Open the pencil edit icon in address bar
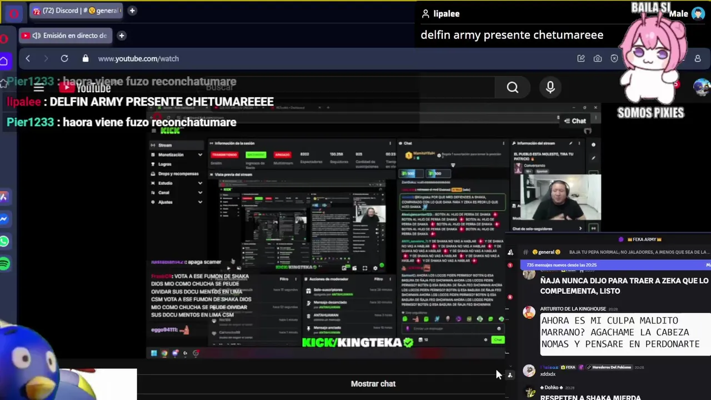The width and height of the screenshot is (711, 400). 581,58
